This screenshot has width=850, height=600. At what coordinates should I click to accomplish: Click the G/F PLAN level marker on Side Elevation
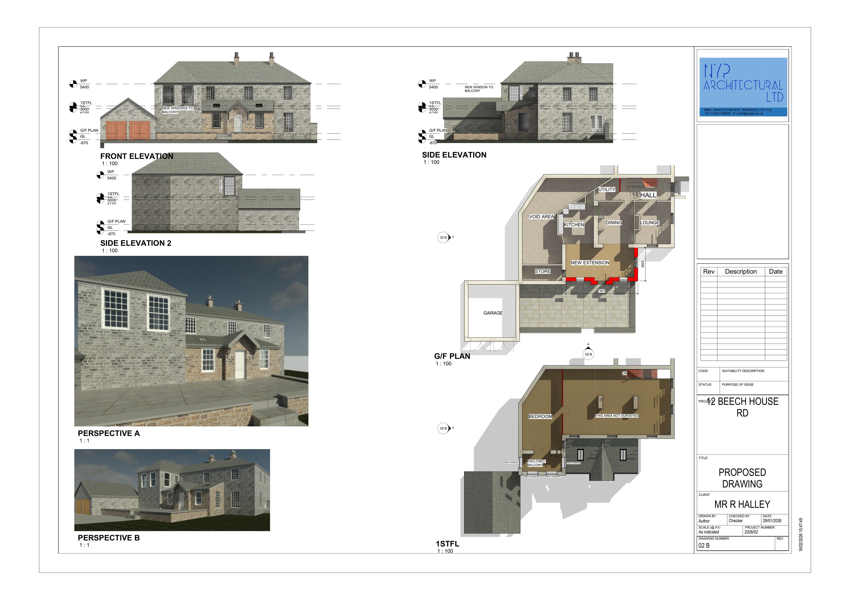pyautogui.click(x=422, y=133)
